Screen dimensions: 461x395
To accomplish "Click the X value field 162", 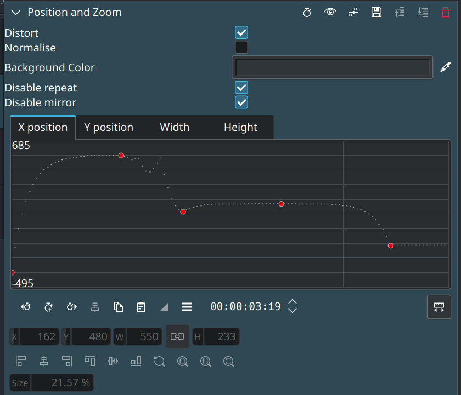I will point(35,336).
